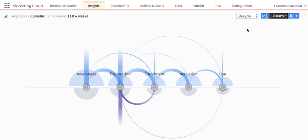Select the Awareness stage node circle

pyautogui.click(x=86, y=87)
